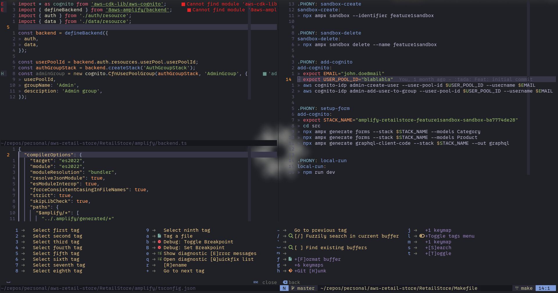This screenshot has width=558, height=293.
Task: Choose 'Select second tag' entry
Action: tap(57, 236)
